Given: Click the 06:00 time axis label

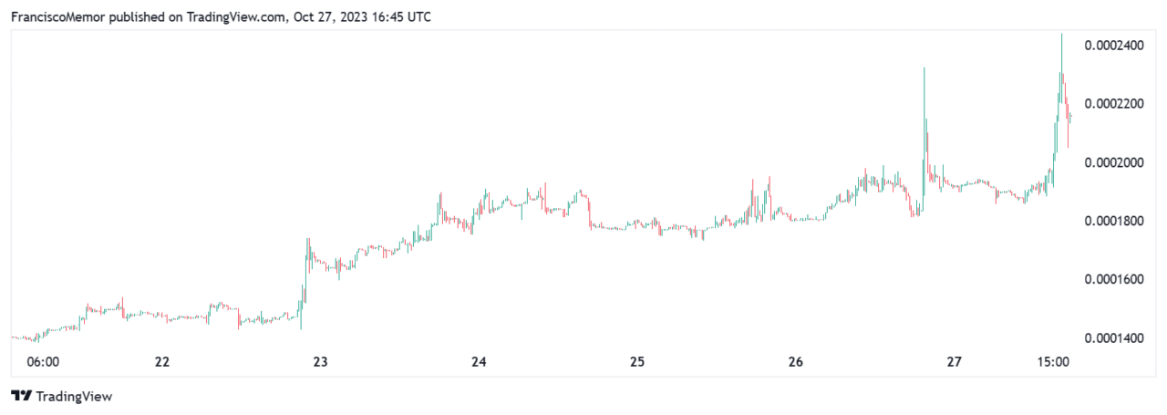Looking at the screenshot, I should coord(43,361).
